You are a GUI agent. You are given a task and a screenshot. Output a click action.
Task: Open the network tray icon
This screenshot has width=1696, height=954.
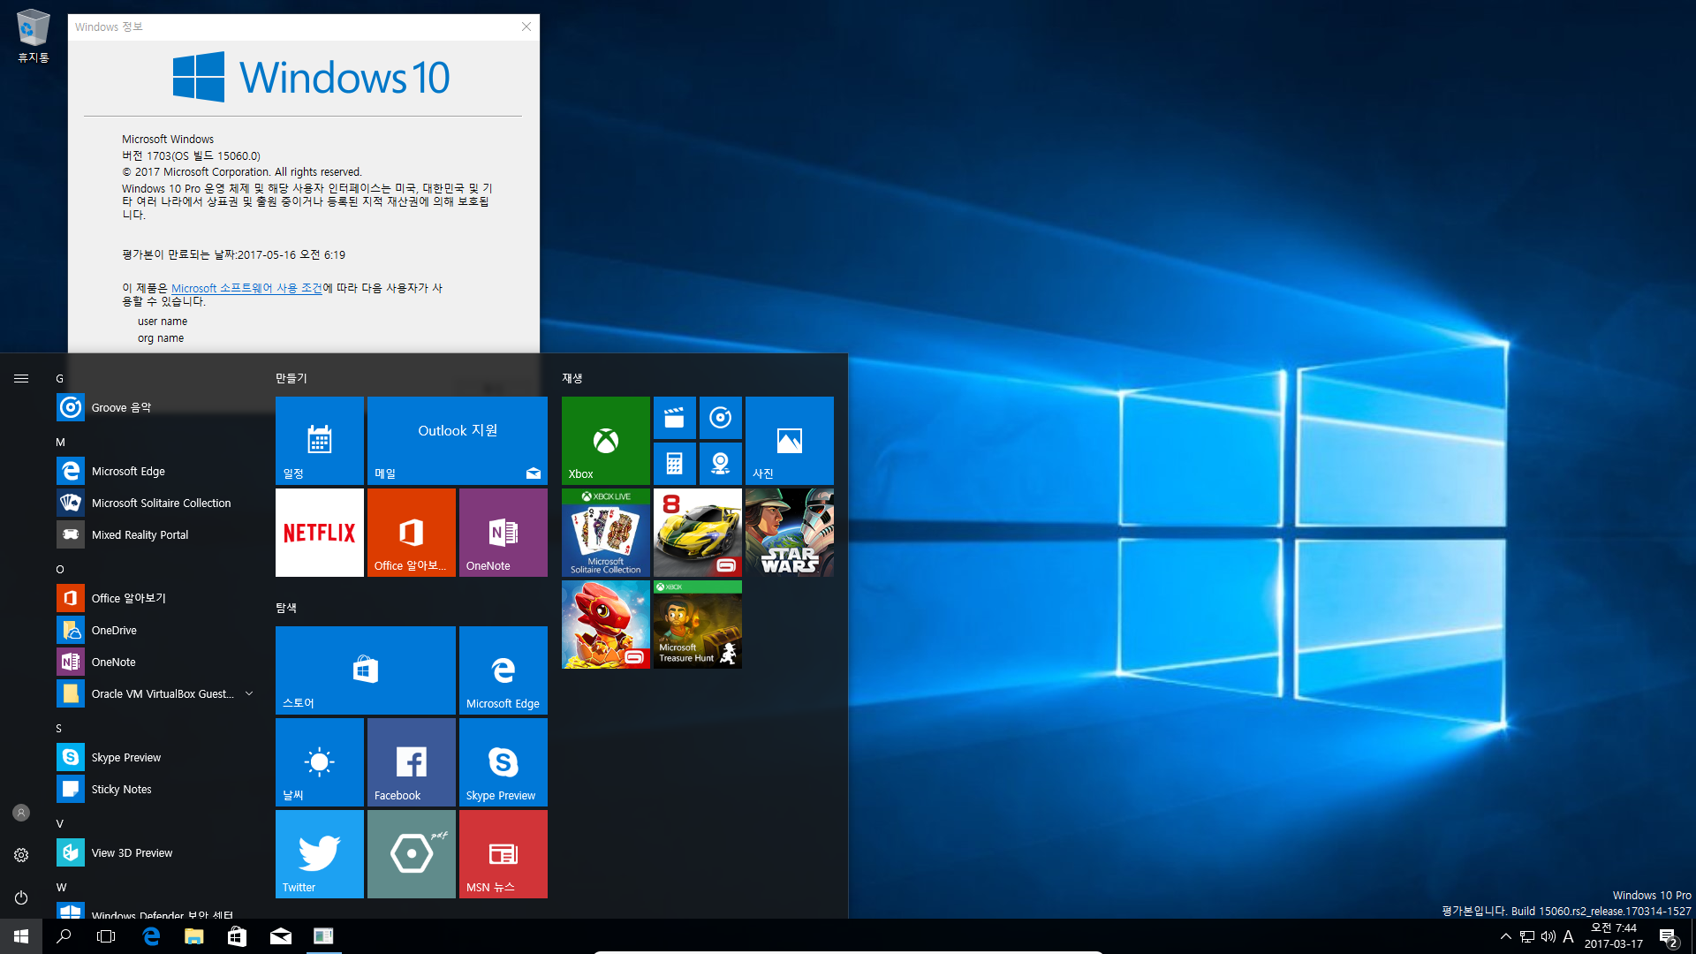tap(1527, 936)
